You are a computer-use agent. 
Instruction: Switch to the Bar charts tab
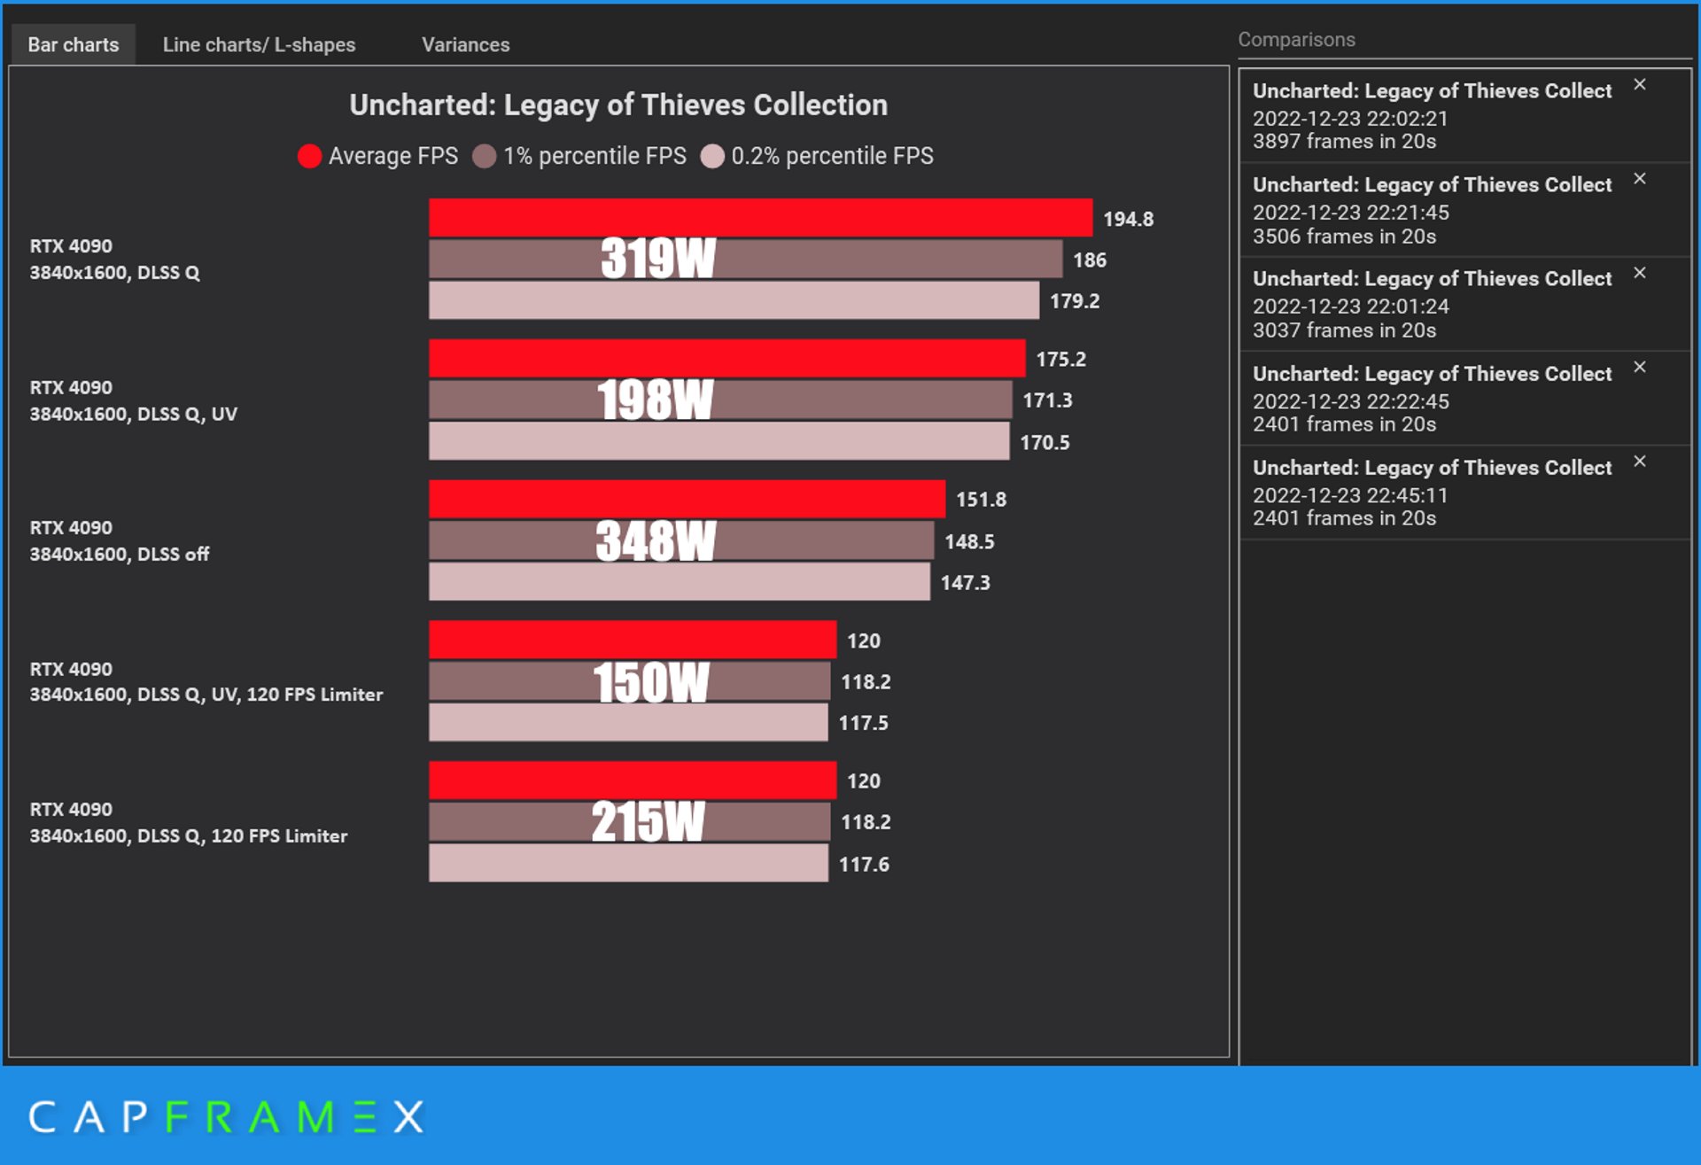(x=73, y=44)
